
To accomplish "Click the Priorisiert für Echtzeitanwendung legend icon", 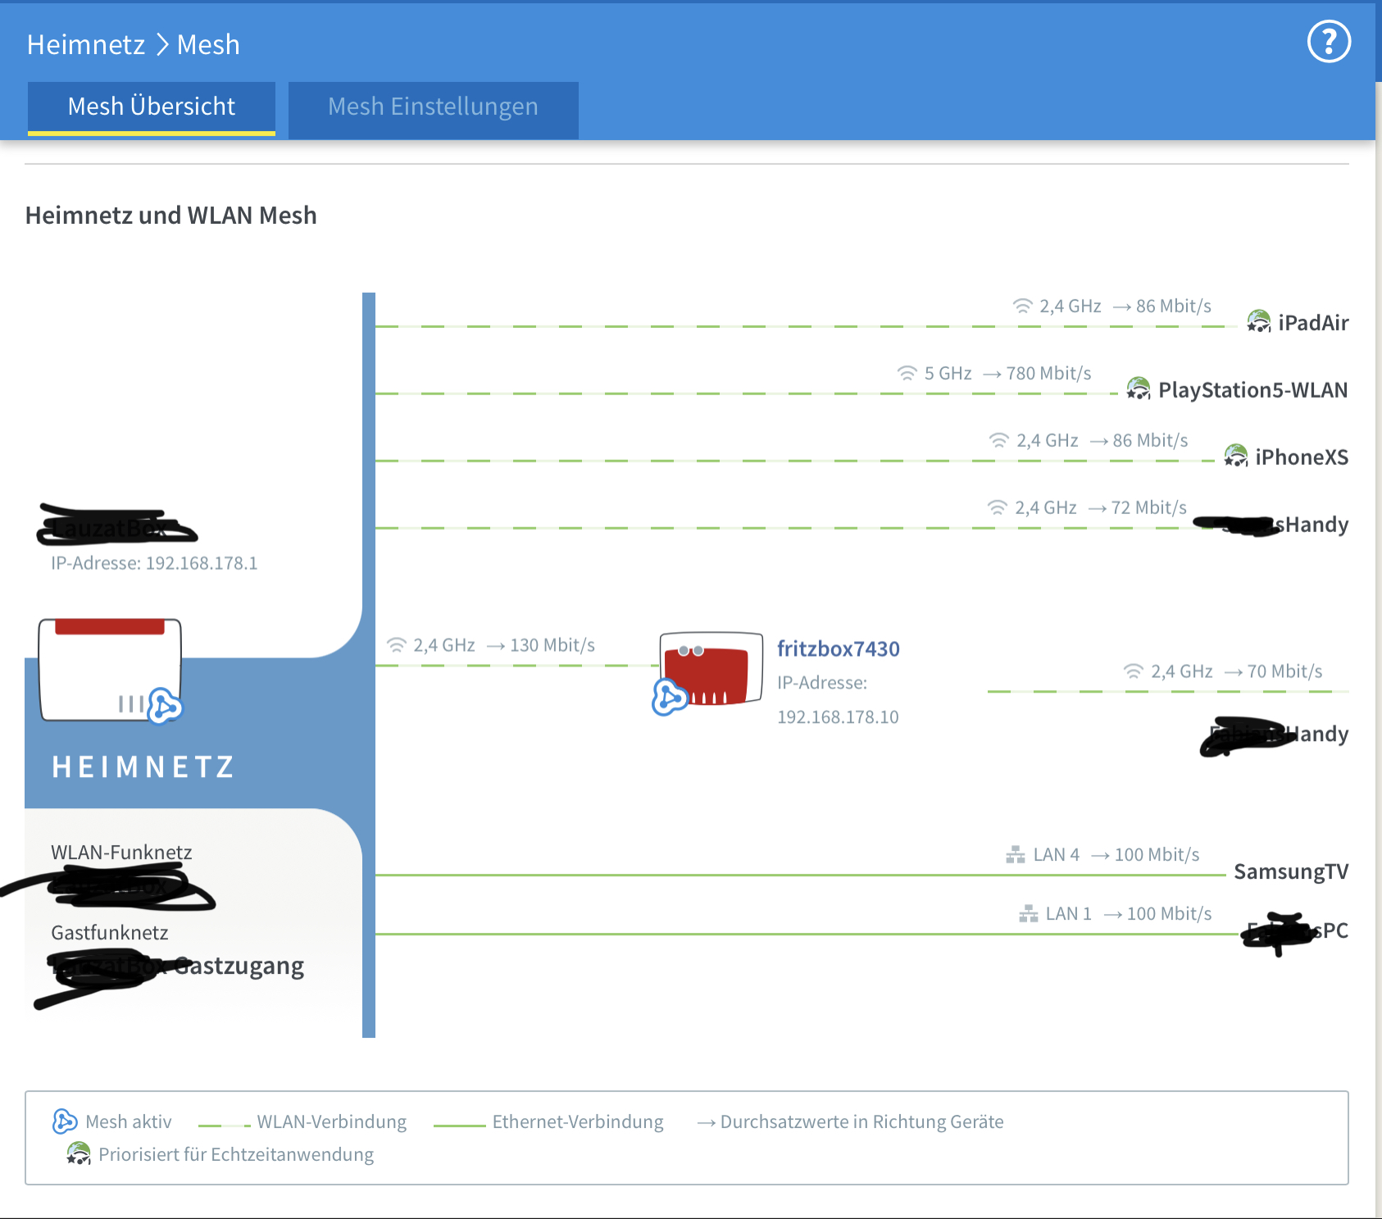I will 79,1153.
